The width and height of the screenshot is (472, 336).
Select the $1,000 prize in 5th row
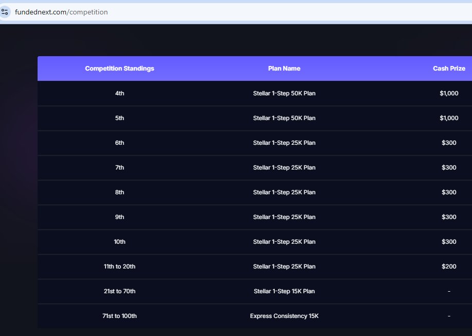coord(449,118)
